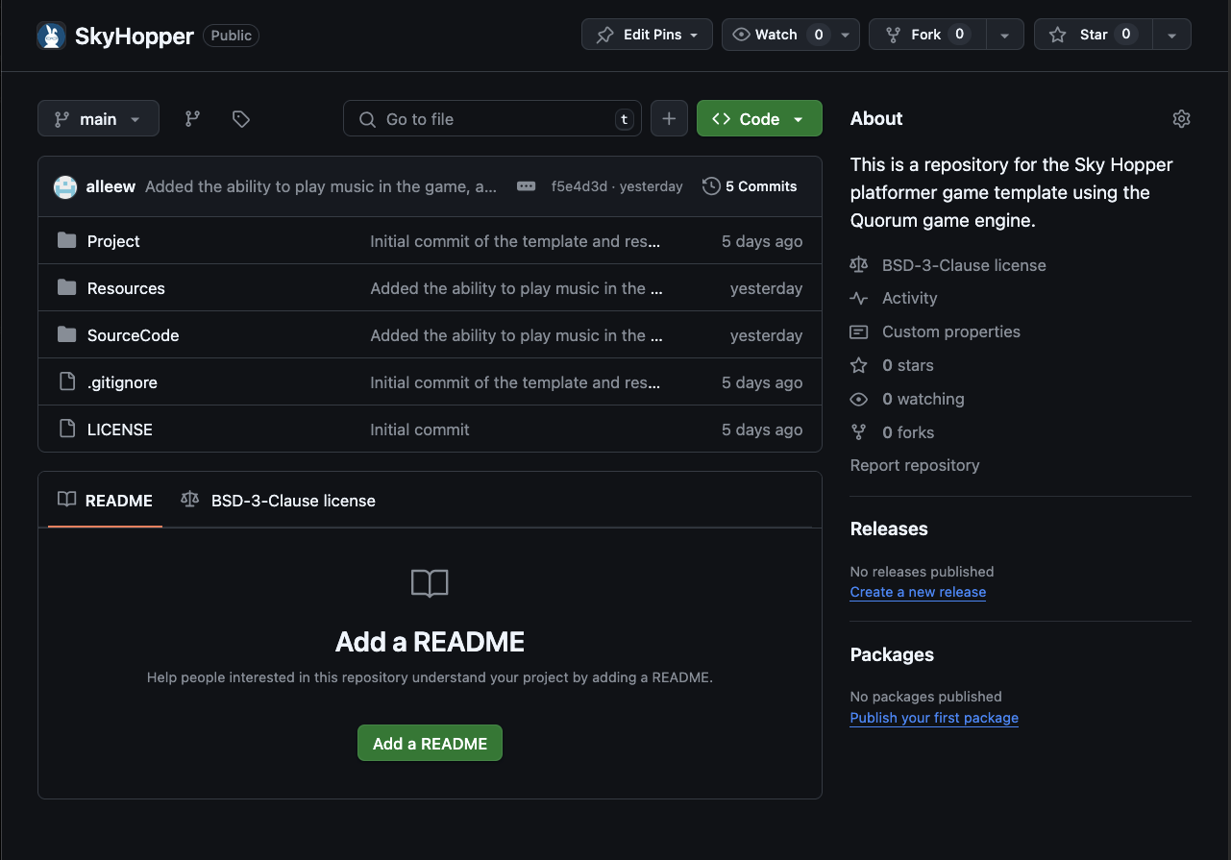1231x860 pixels.
Task: Expand the commit message ellipsis icon
Action: click(526, 186)
